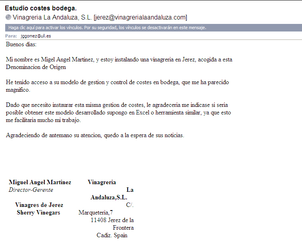Click bold 'Vinagreria' company heading in signature

point(102,182)
